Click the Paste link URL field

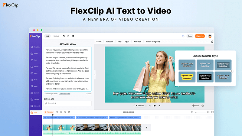click(67, 103)
